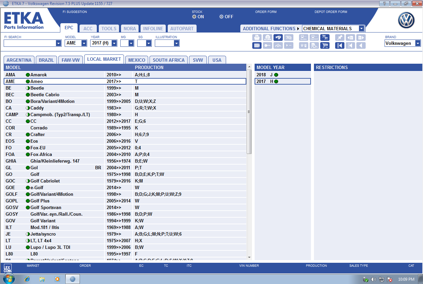Click the key icon in the toolbar

click(268, 45)
